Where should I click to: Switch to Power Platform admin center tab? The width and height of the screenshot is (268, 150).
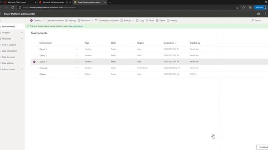pos(90,2)
